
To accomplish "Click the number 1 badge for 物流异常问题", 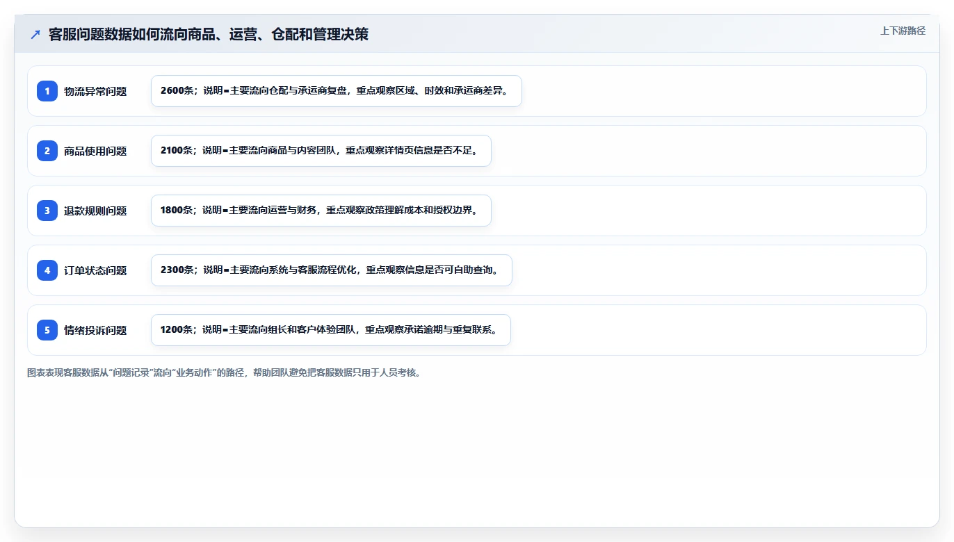I will click(47, 91).
